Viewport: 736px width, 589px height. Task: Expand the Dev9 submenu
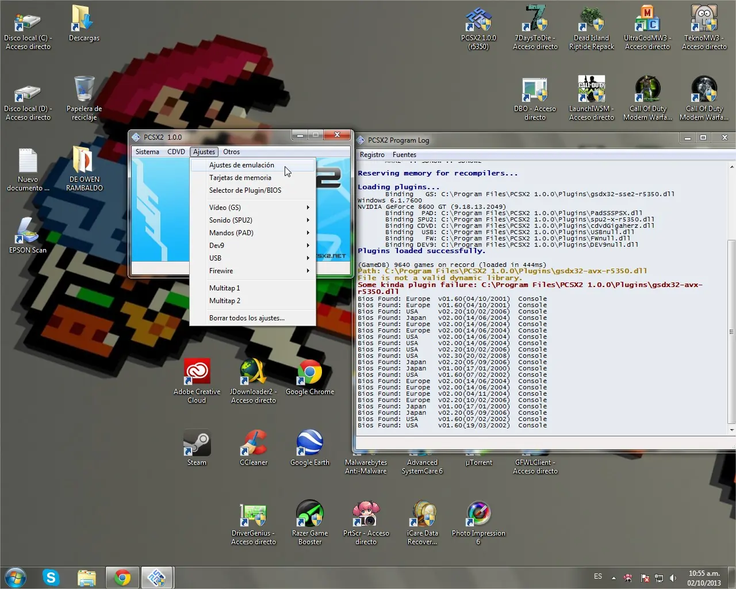pos(253,246)
